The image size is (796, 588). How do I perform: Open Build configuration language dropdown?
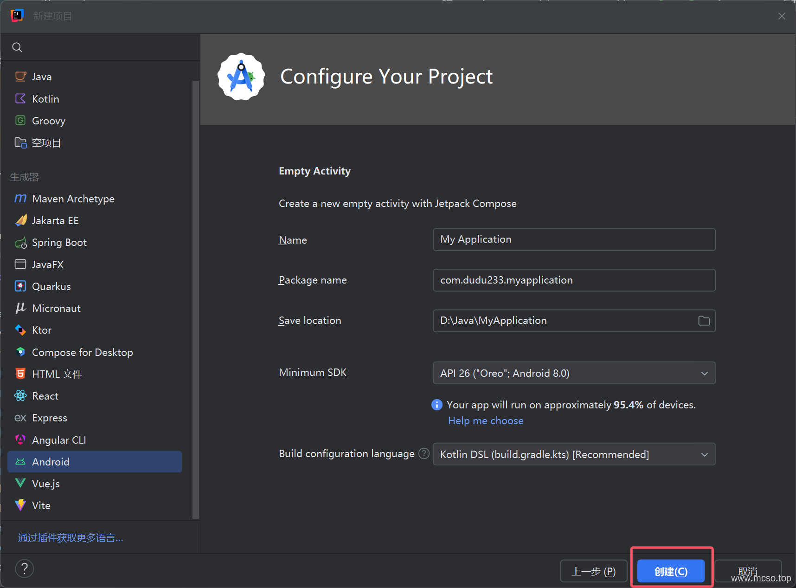click(574, 454)
